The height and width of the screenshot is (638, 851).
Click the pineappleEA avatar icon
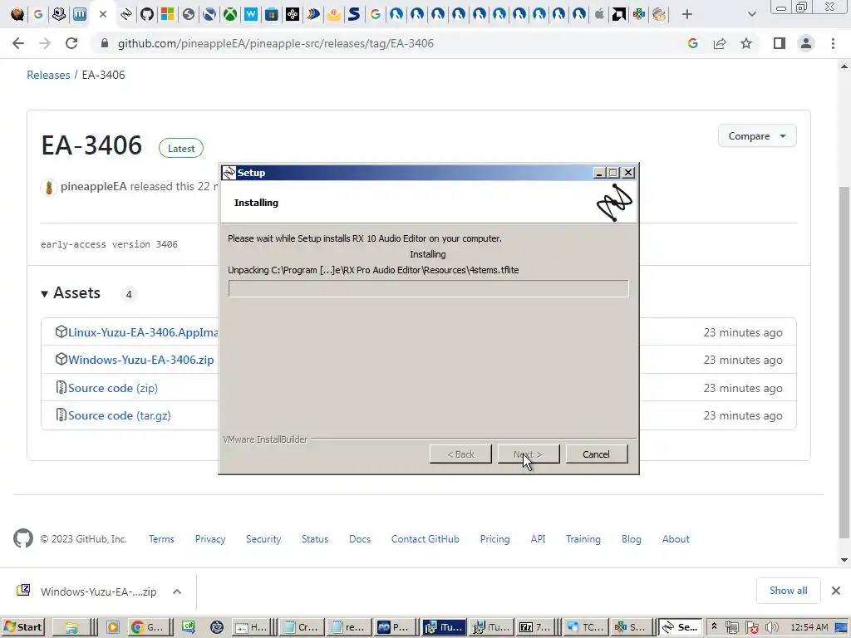click(49, 188)
